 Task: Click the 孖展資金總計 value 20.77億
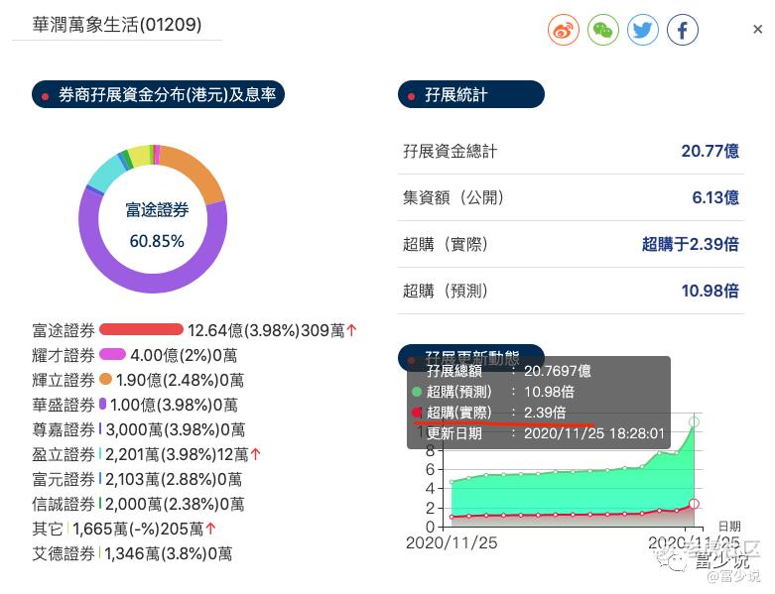point(710,151)
